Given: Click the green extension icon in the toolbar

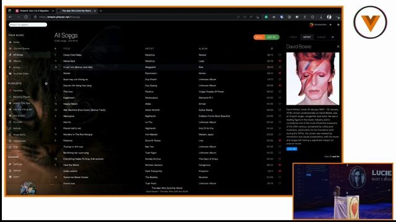Looking at the screenshot, I should tap(266, 17).
